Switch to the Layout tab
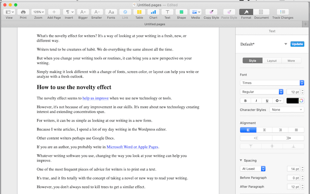The width and height of the screenshot is (310, 194). [x=272, y=61]
